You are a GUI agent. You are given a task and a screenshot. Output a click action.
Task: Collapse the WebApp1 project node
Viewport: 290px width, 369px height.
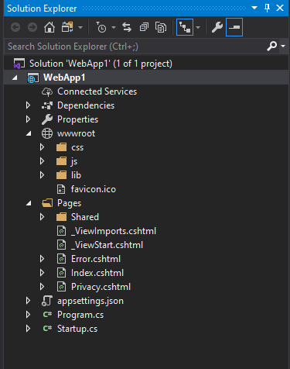(x=15, y=78)
